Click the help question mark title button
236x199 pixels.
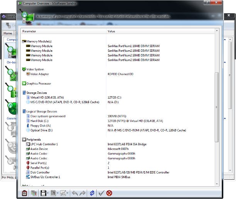[x=207, y=2]
